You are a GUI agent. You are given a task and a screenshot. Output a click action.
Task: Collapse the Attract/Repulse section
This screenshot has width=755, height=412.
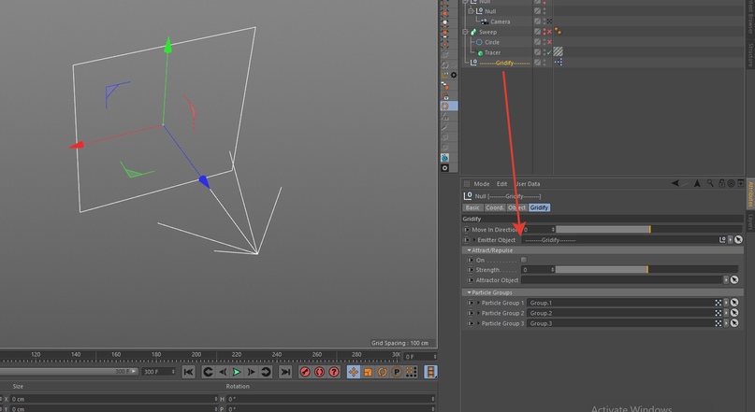[469, 250]
